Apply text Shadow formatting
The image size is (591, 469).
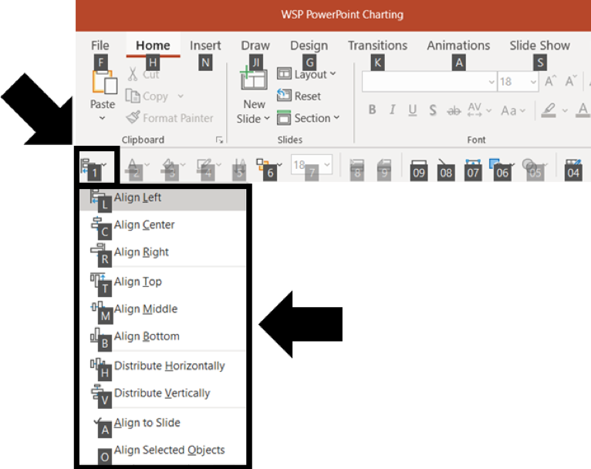(x=433, y=110)
